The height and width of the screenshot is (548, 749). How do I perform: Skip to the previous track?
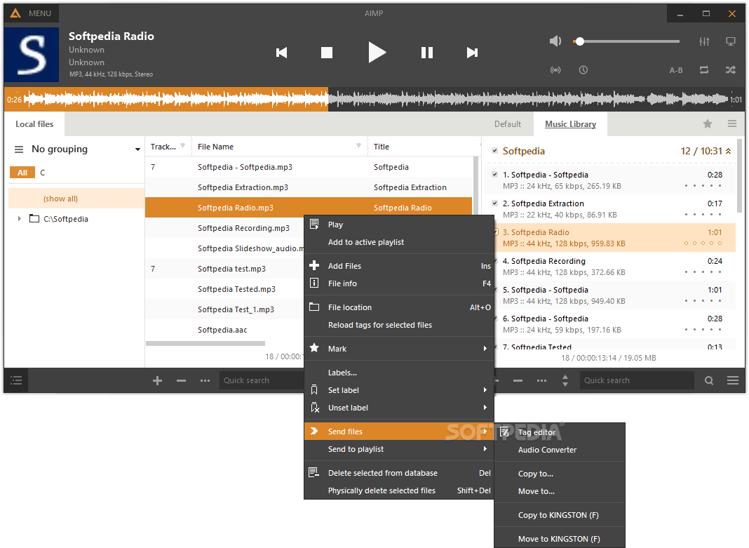(x=282, y=53)
